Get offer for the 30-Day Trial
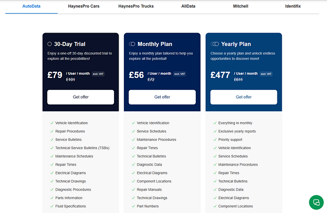Screen dimensions: 327x213 [x=81, y=97]
